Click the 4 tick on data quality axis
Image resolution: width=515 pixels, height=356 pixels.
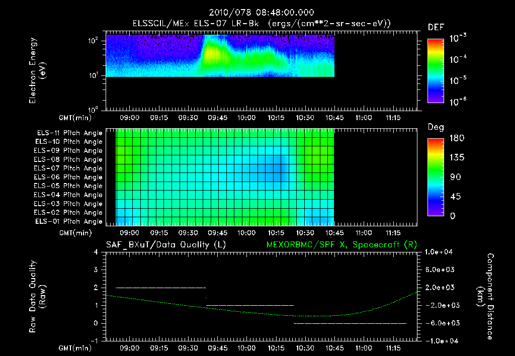click(x=96, y=252)
